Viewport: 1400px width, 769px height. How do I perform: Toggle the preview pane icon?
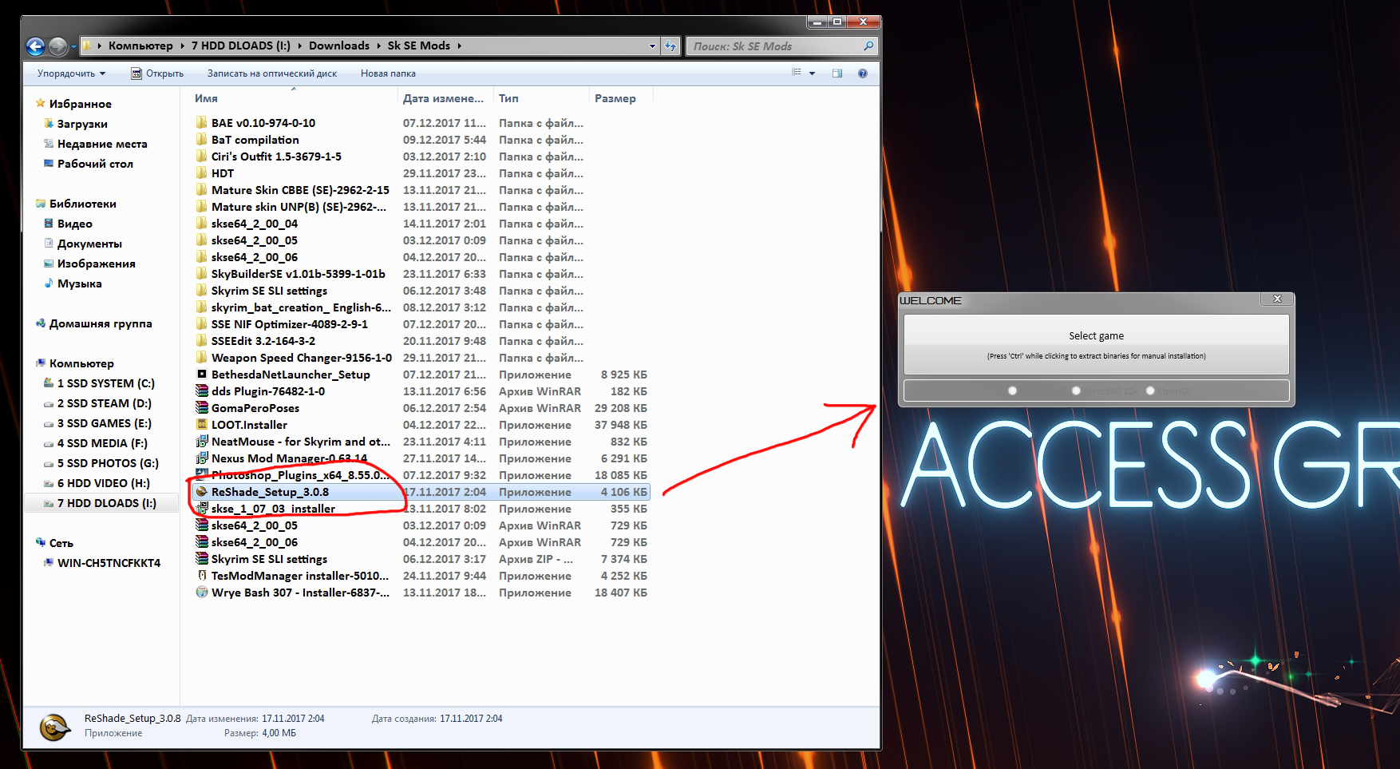click(837, 73)
